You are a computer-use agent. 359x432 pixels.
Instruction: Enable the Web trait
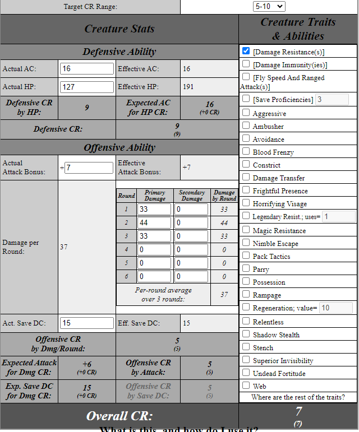pyautogui.click(x=246, y=385)
